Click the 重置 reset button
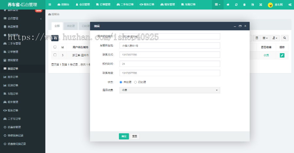This screenshot has height=153, width=294. 135,136
